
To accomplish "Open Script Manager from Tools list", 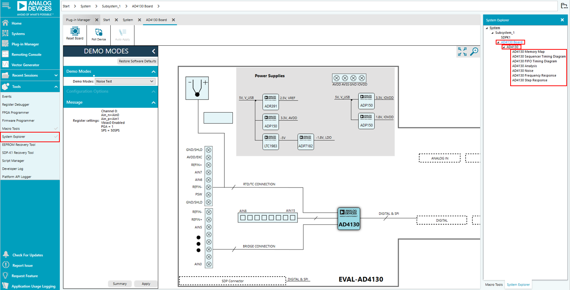I will [x=13, y=161].
